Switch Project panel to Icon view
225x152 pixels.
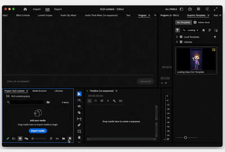20,138
